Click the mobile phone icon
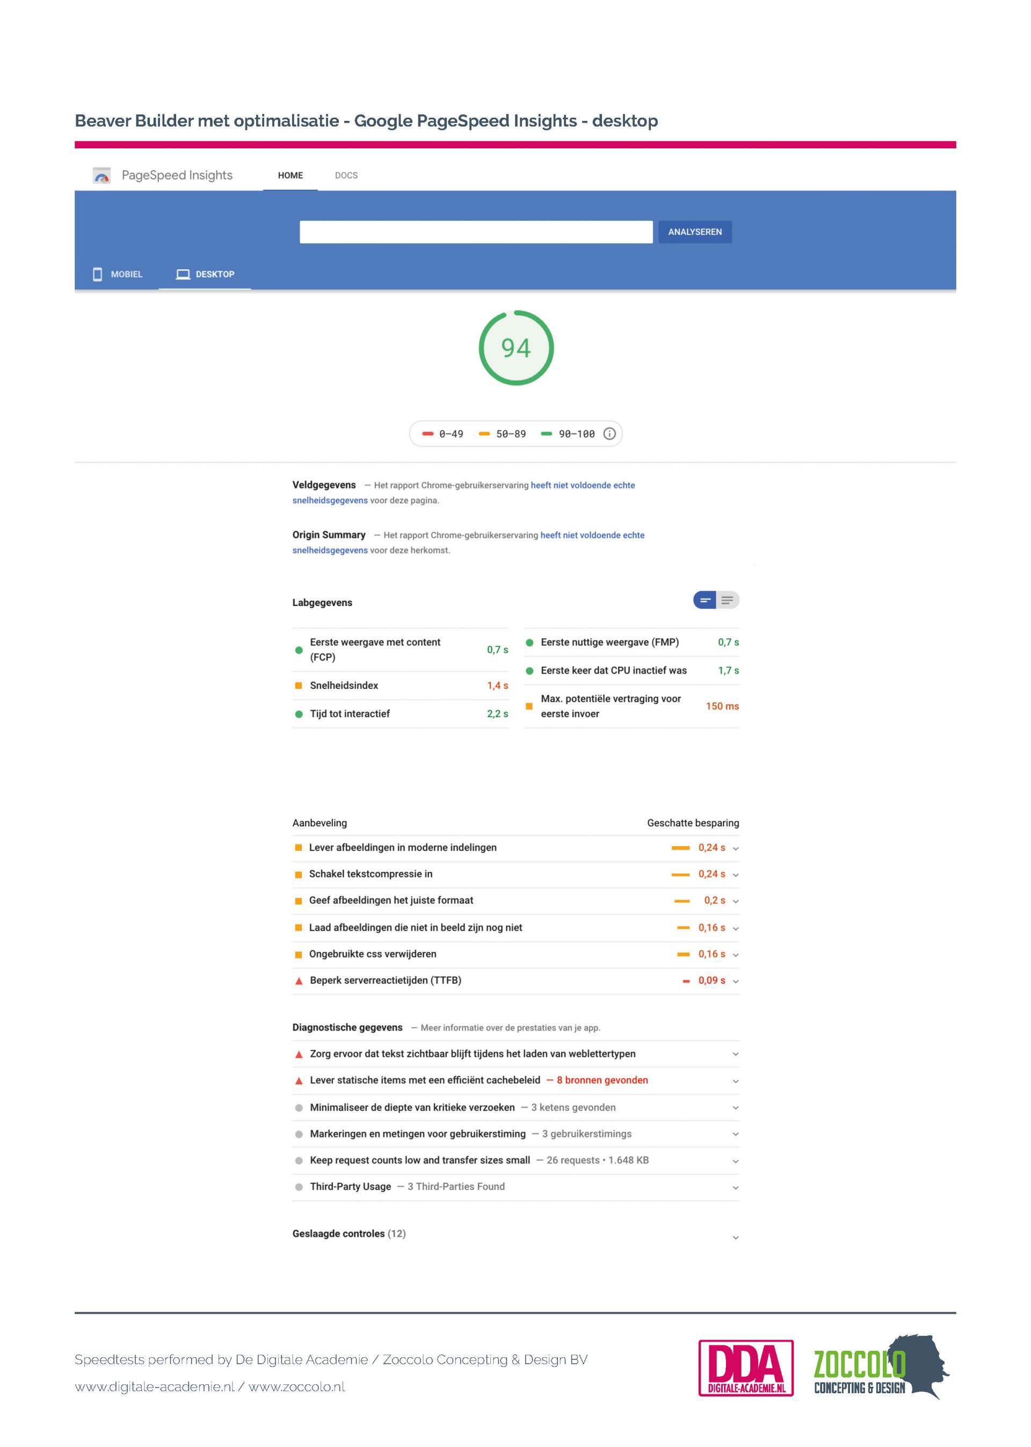 click(x=97, y=275)
